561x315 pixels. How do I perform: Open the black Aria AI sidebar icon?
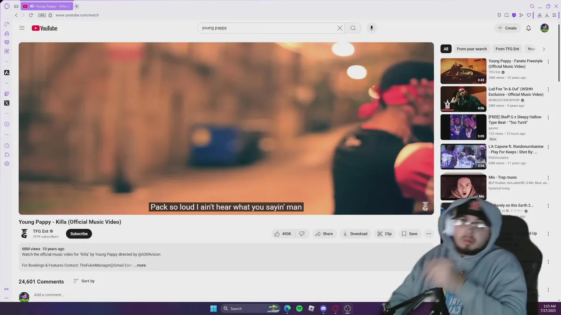coord(7,73)
